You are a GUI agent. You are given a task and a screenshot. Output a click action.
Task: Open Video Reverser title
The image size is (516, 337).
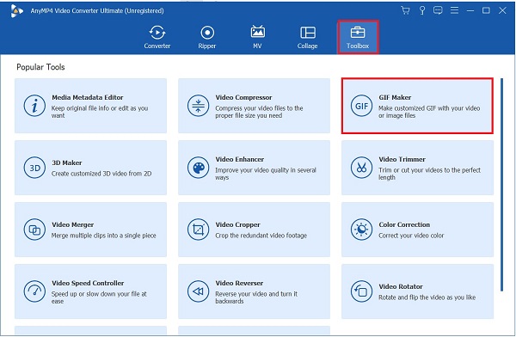pos(239,283)
